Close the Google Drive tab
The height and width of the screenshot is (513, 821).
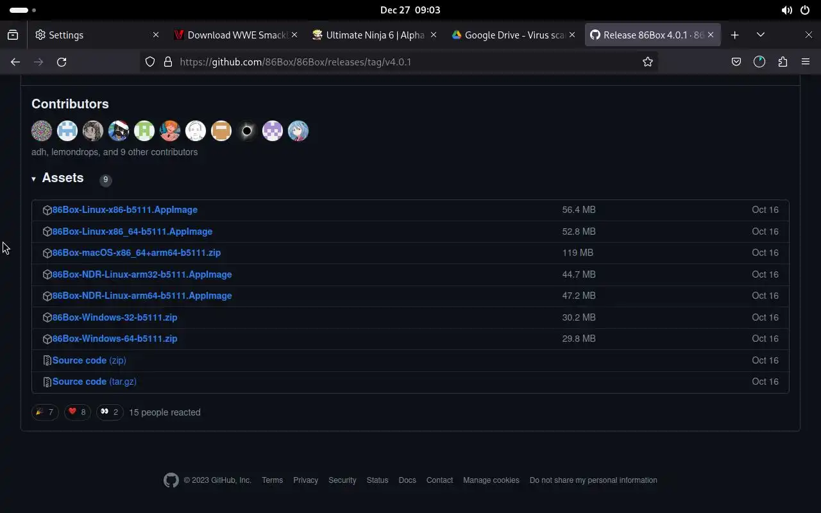(x=571, y=35)
